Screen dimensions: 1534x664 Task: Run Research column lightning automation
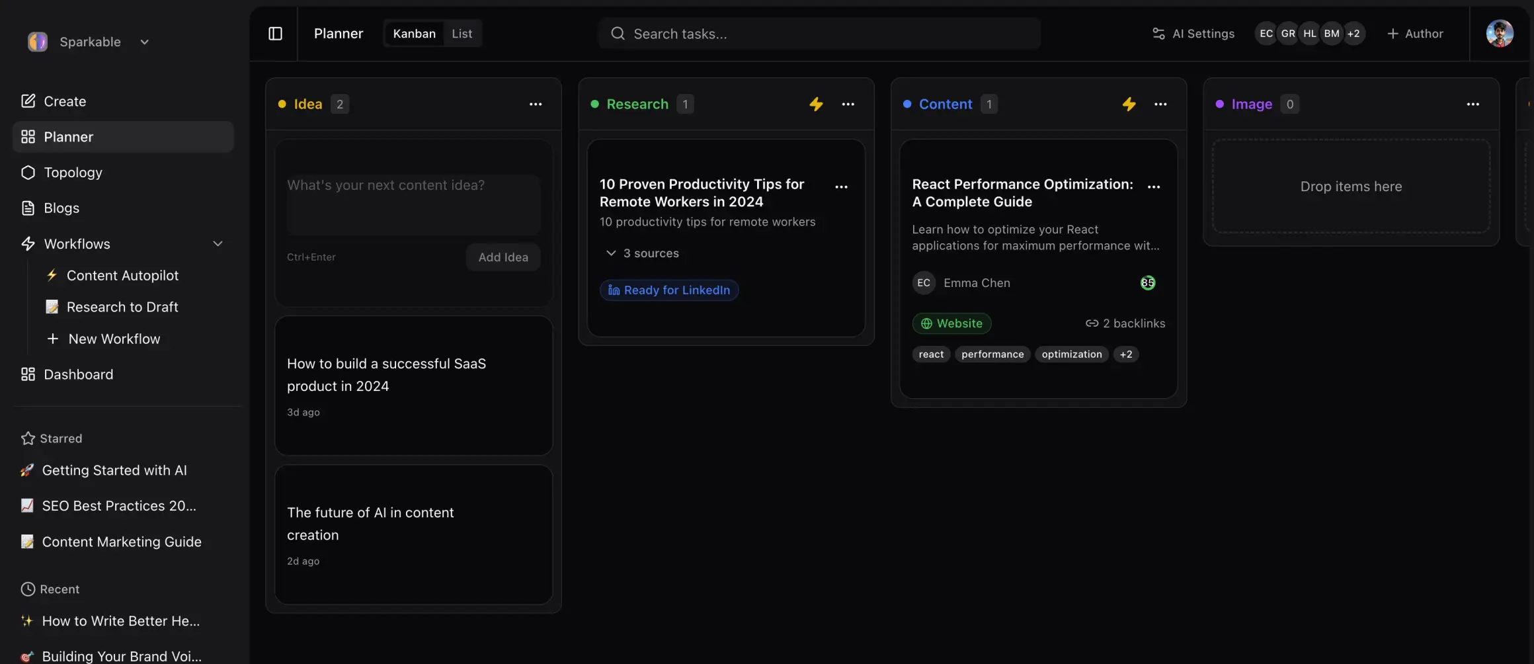[x=816, y=104]
